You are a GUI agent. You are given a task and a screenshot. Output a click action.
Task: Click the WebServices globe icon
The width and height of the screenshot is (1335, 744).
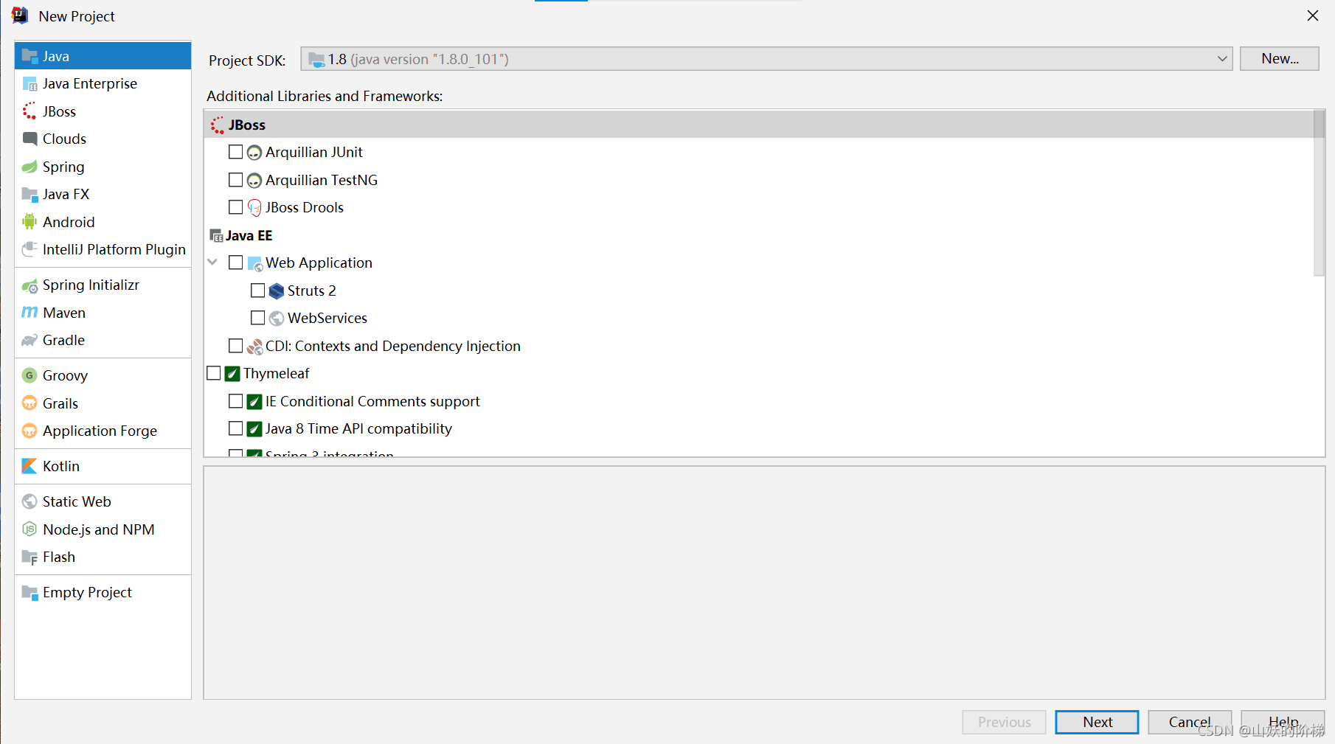(277, 319)
